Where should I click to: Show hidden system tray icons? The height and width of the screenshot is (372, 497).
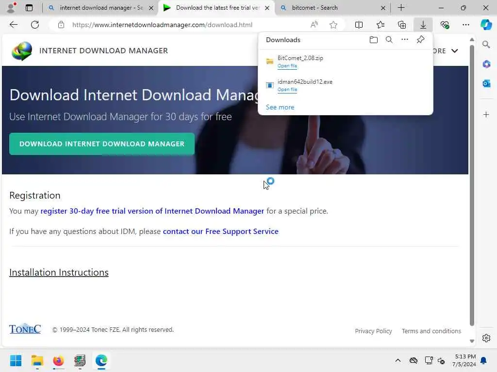click(398, 360)
